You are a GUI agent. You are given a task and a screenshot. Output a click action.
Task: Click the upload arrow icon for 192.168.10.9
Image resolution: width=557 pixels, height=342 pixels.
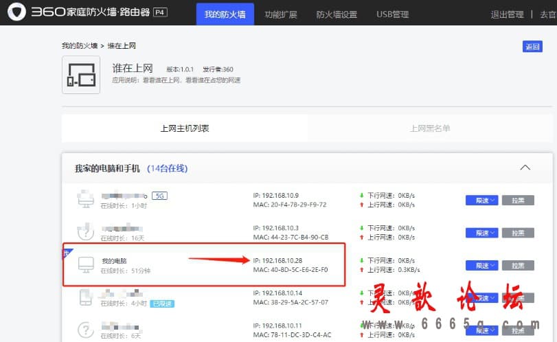click(362, 205)
